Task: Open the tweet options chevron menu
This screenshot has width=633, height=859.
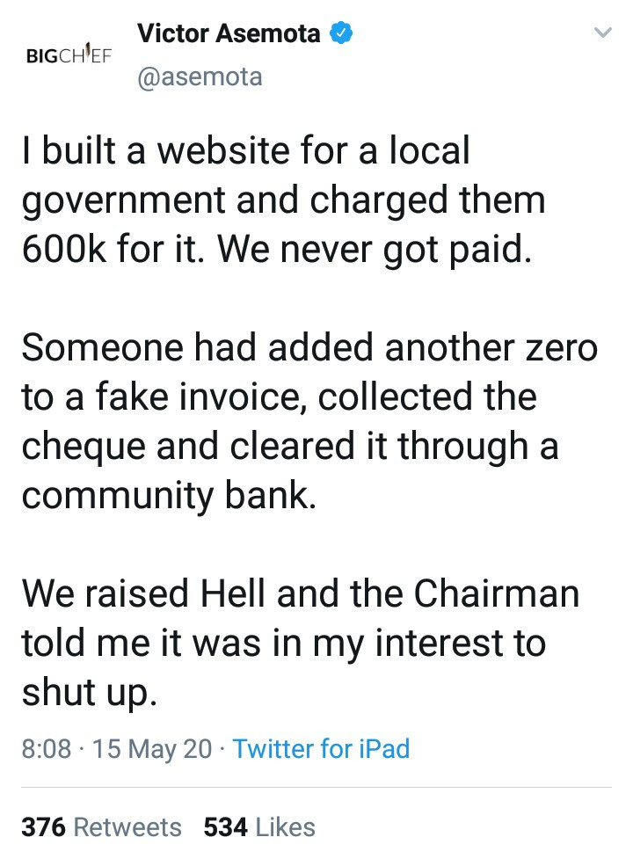Action: pyautogui.click(x=602, y=33)
